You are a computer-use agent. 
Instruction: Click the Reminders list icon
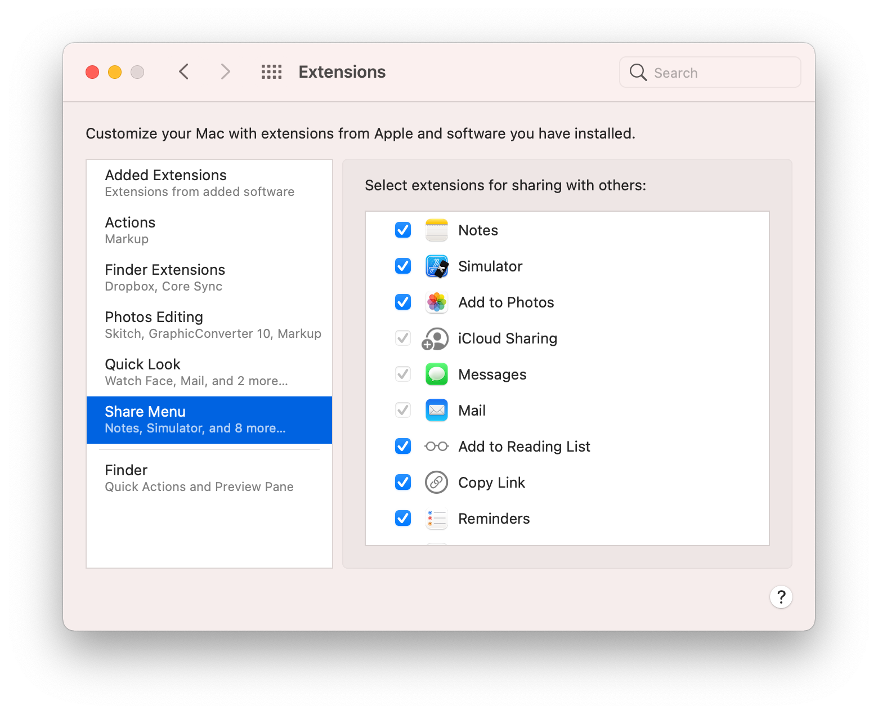tap(437, 518)
